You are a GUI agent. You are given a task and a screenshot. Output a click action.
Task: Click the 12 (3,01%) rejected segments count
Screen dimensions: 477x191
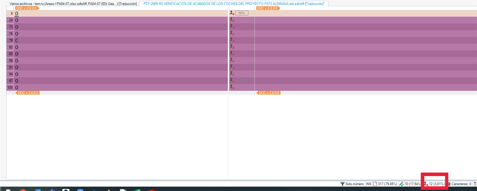[435, 184]
